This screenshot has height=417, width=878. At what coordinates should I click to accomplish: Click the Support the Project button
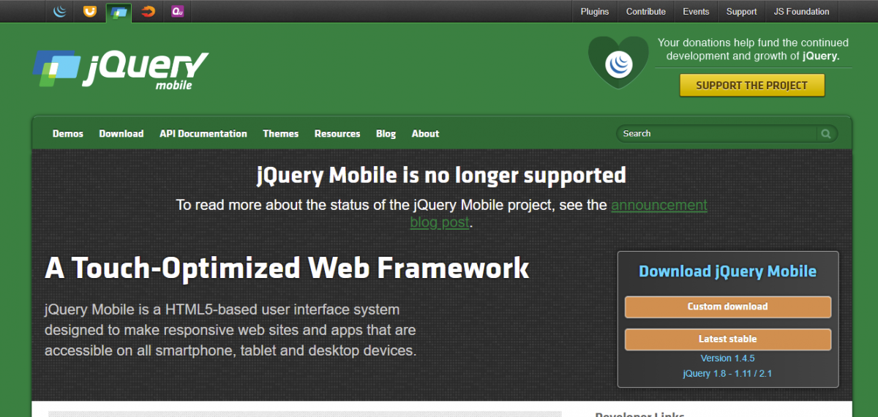click(x=752, y=86)
